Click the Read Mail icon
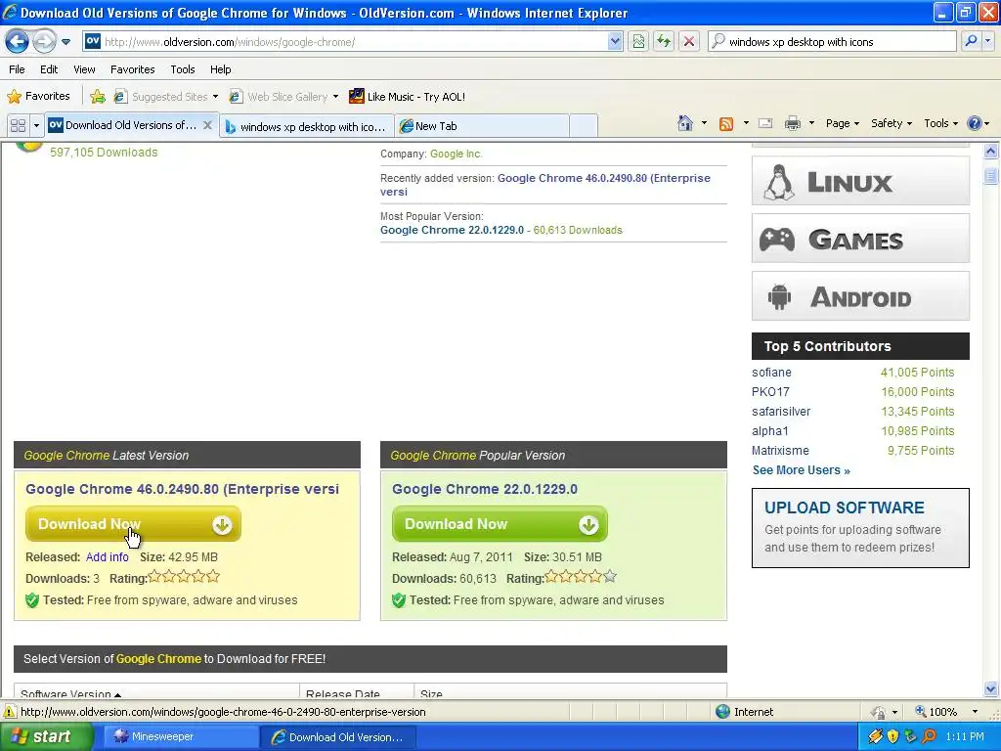This screenshot has height=751, width=1001. (x=765, y=123)
